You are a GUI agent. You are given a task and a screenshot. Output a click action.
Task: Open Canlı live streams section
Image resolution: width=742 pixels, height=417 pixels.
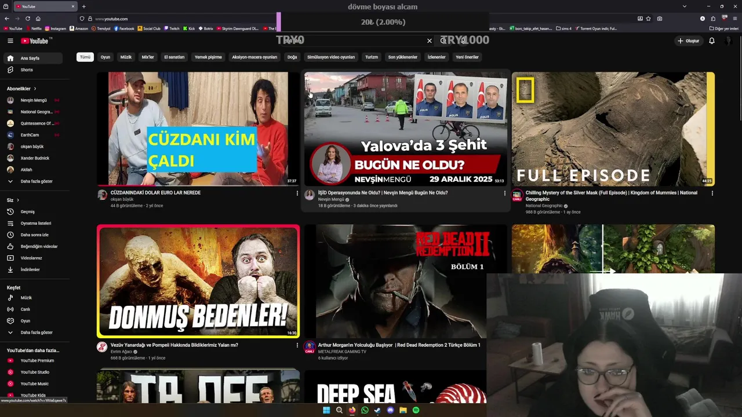(32, 309)
